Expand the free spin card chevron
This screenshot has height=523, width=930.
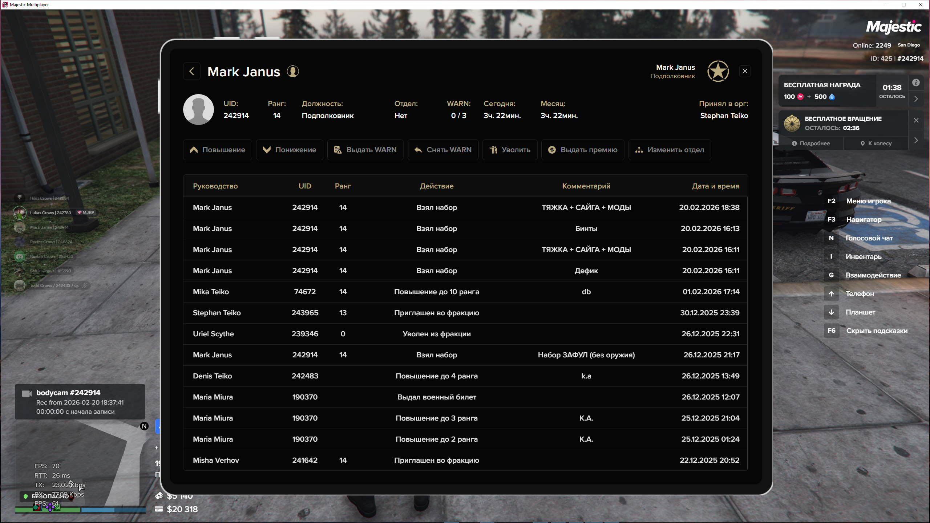[x=916, y=140]
